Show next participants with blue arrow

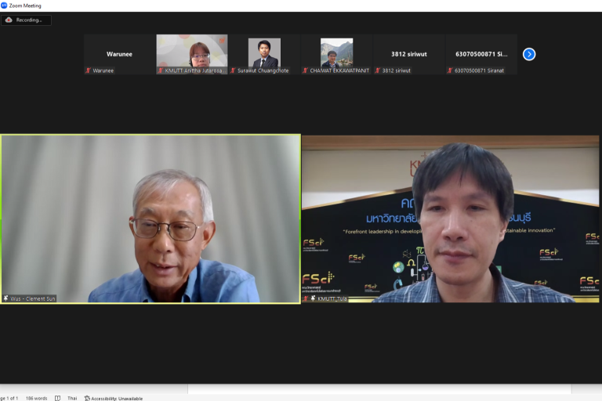(x=529, y=54)
